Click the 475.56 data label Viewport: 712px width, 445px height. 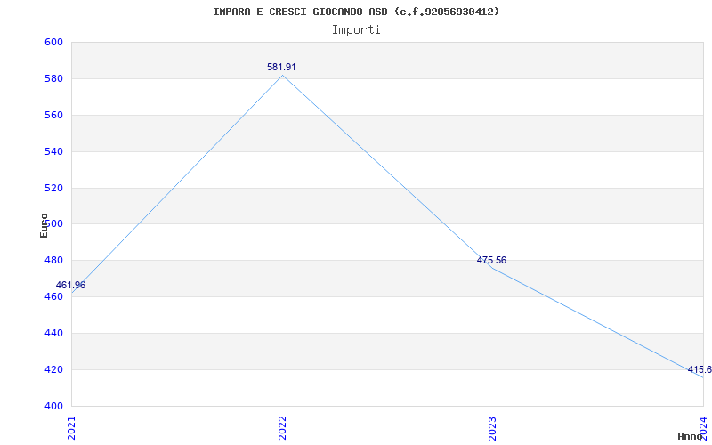click(491, 260)
